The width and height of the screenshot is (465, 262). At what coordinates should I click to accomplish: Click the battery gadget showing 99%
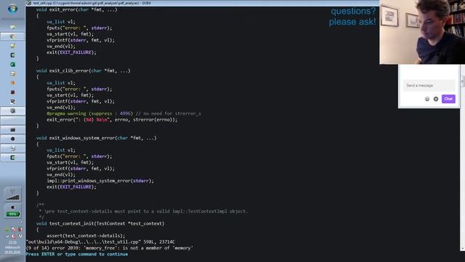[x=13, y=211]
